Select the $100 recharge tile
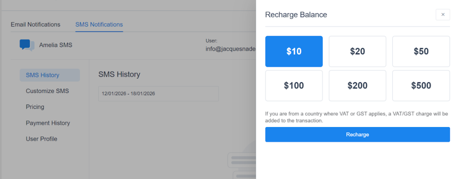This screenshot has height=179, width=455. pos(294,86)
